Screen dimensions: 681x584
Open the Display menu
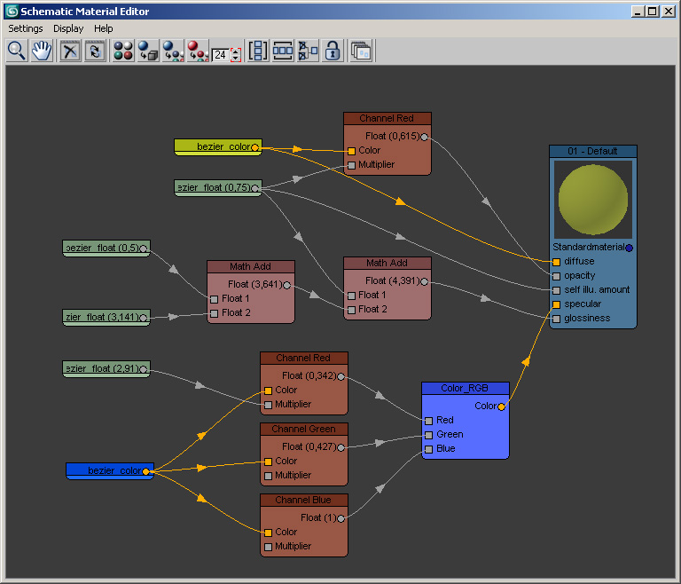pos(68,28)
